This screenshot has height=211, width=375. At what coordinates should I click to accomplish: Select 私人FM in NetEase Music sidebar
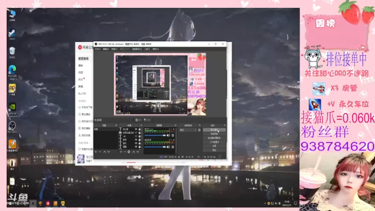[x=82, y=93]
